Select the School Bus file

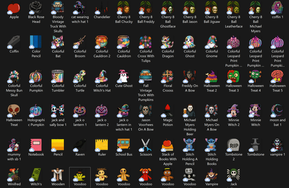[124, 145]
